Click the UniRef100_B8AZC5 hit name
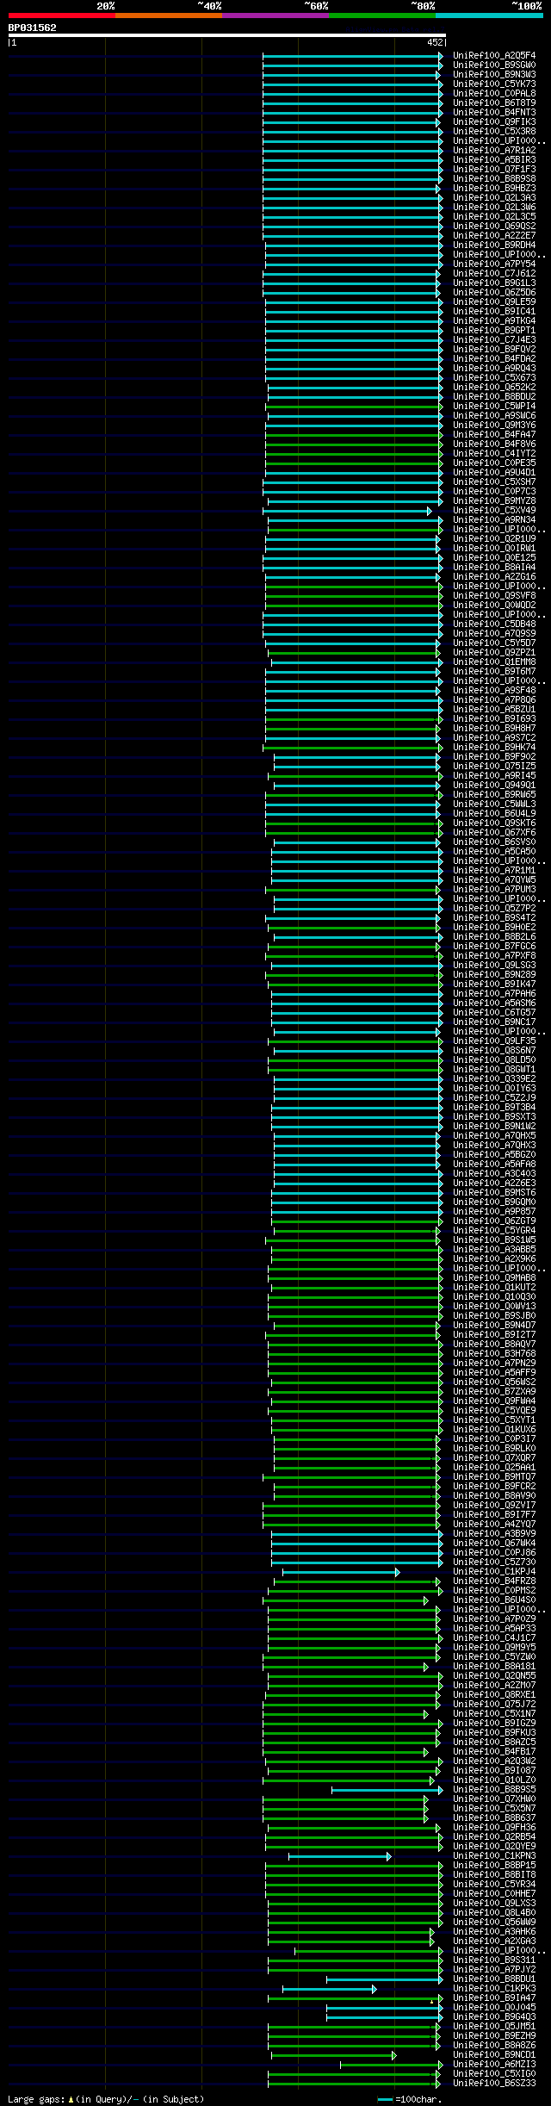 point(494,1743)
